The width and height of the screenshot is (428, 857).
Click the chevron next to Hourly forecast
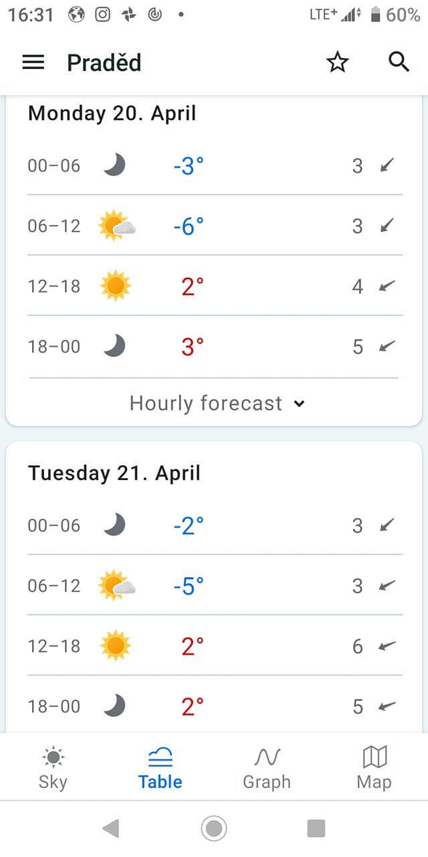[299, 404]
